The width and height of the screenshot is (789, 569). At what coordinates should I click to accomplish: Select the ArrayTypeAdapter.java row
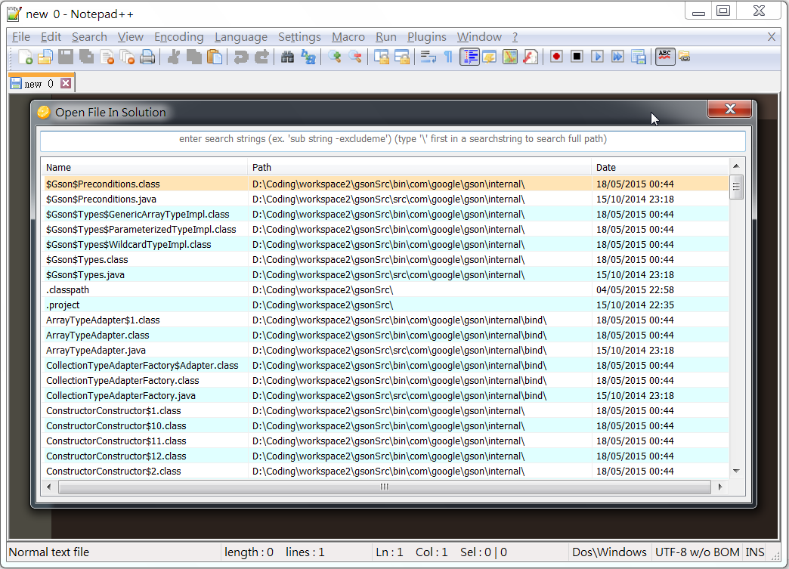pyautogui.click(x=386, y=350)
